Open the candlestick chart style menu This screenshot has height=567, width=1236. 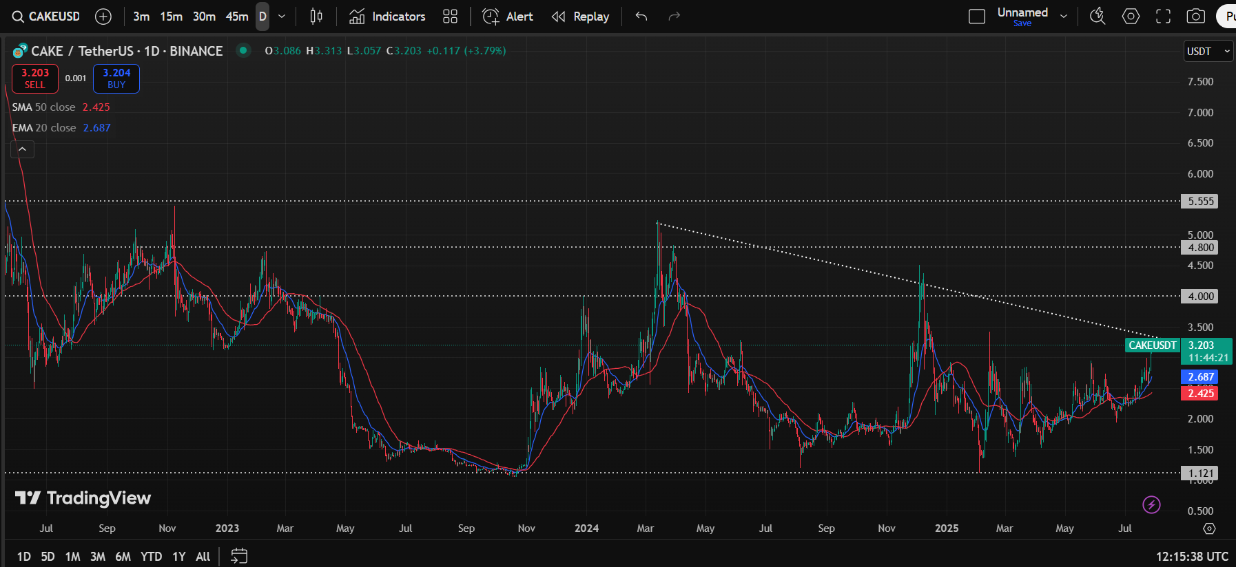point(316,17)
